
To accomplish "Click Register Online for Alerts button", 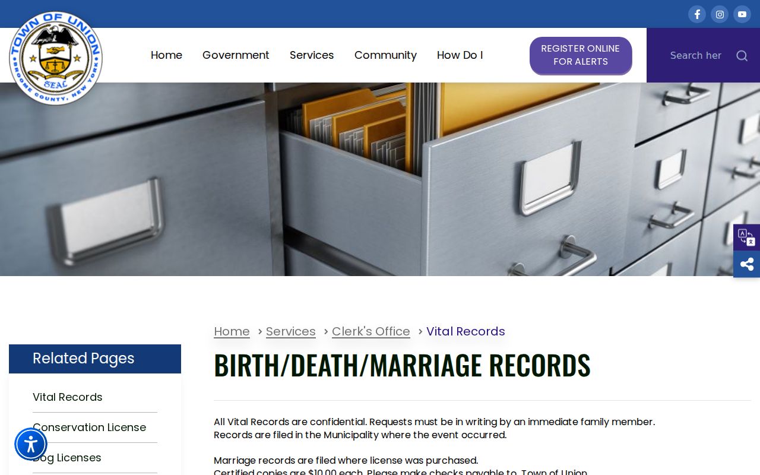I will 581,55.
